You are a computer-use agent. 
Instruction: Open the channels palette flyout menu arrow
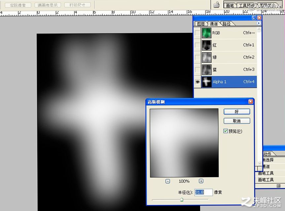pyautogui.click(x=259, y=23)
